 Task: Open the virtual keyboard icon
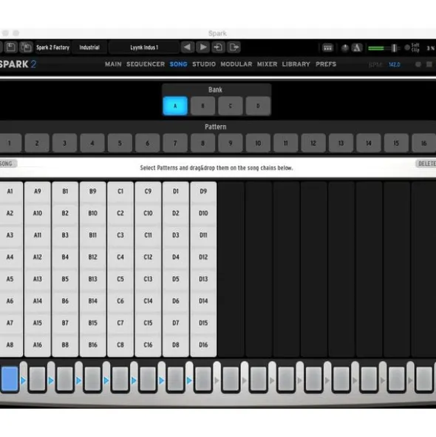(x=327, y=48)
